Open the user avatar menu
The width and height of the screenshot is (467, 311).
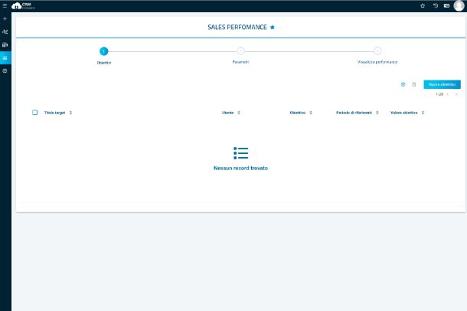[459, 5]
